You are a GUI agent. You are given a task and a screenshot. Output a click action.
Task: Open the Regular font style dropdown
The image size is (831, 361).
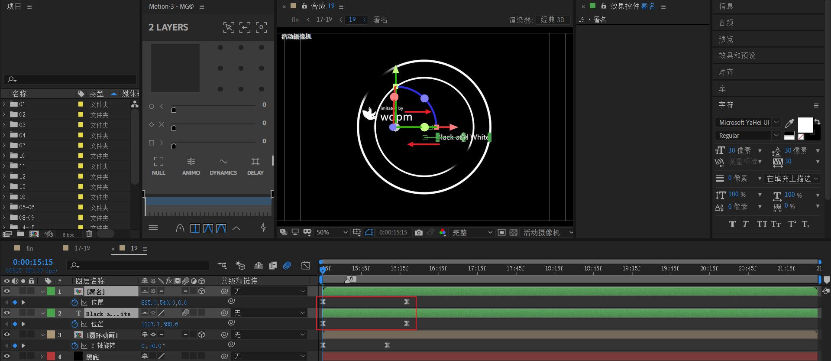747,136
